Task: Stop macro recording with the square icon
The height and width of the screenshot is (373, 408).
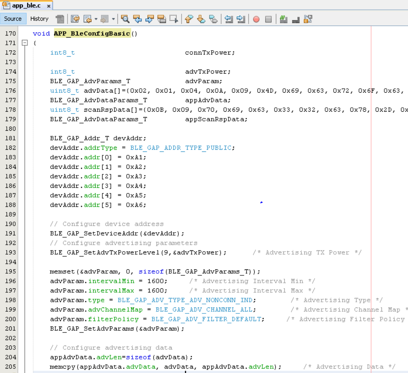Action: pos(268,19)
